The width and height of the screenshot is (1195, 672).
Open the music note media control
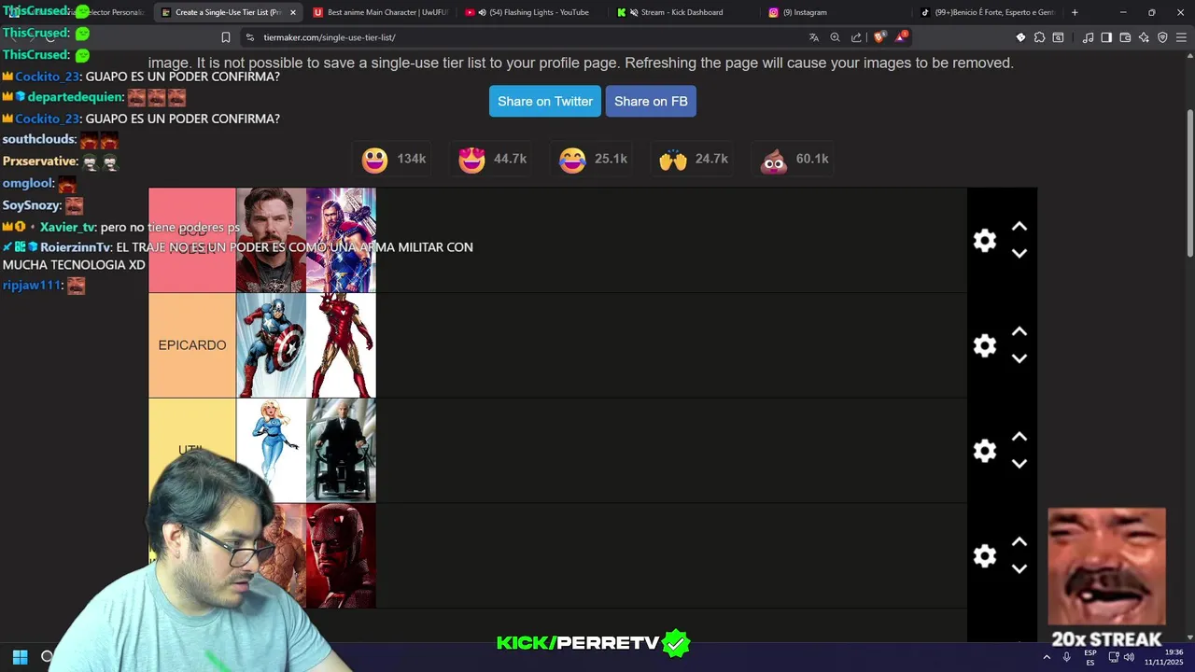1088,37
